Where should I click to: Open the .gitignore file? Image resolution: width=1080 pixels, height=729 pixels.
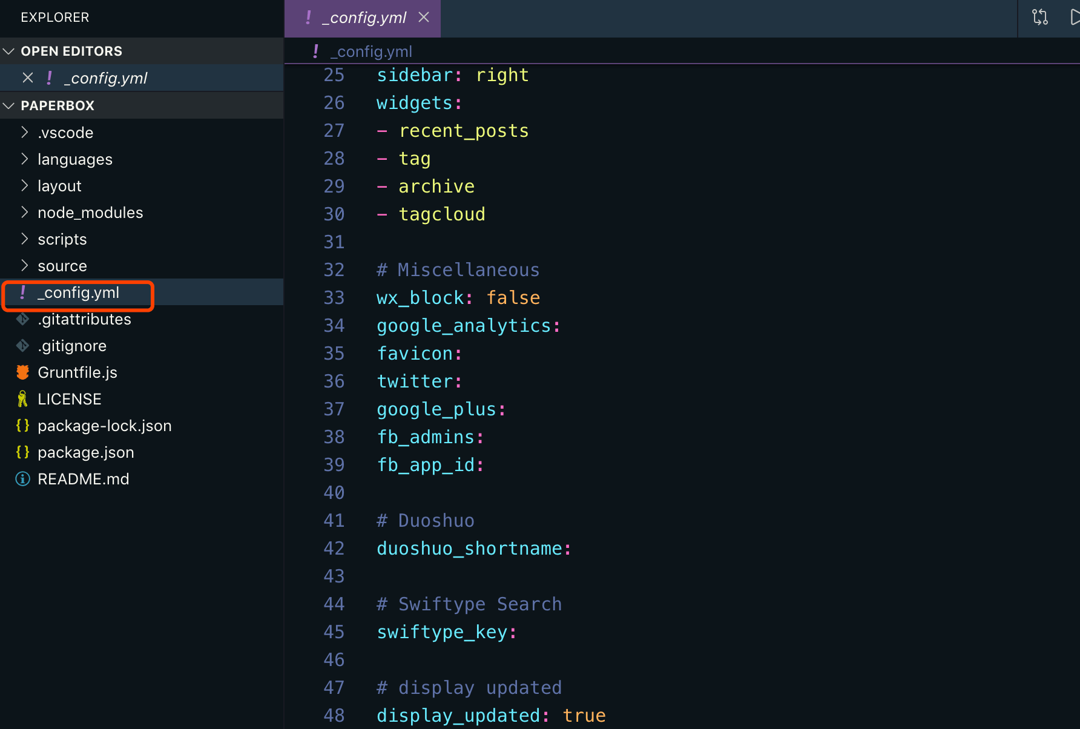[71, 346]
